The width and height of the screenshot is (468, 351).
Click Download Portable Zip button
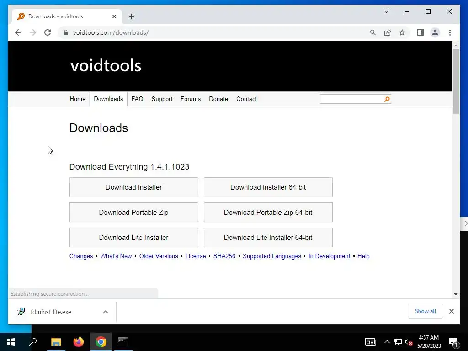point(134,212)
